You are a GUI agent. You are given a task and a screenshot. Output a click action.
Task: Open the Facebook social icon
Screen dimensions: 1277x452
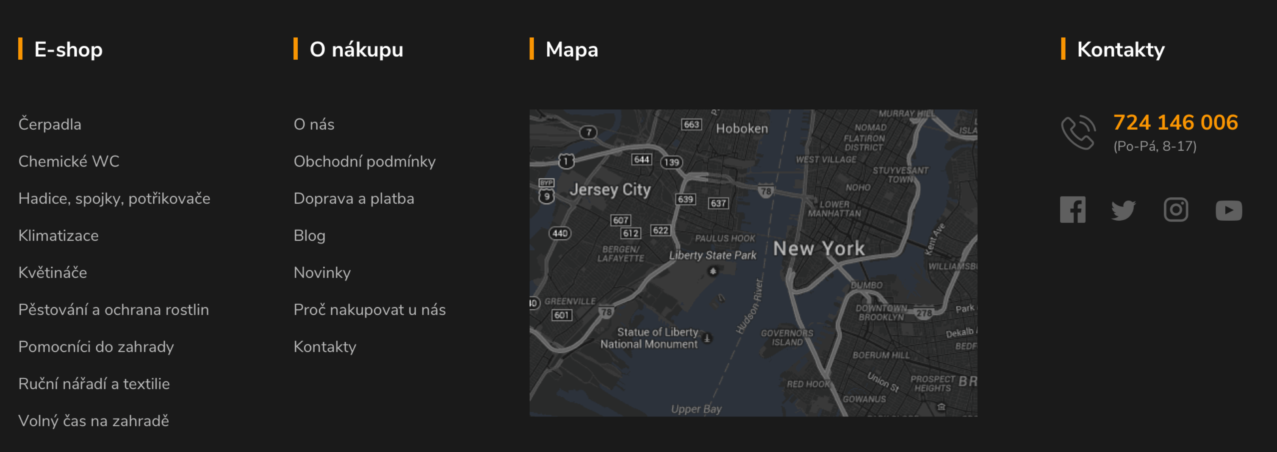pos(1072,210)
